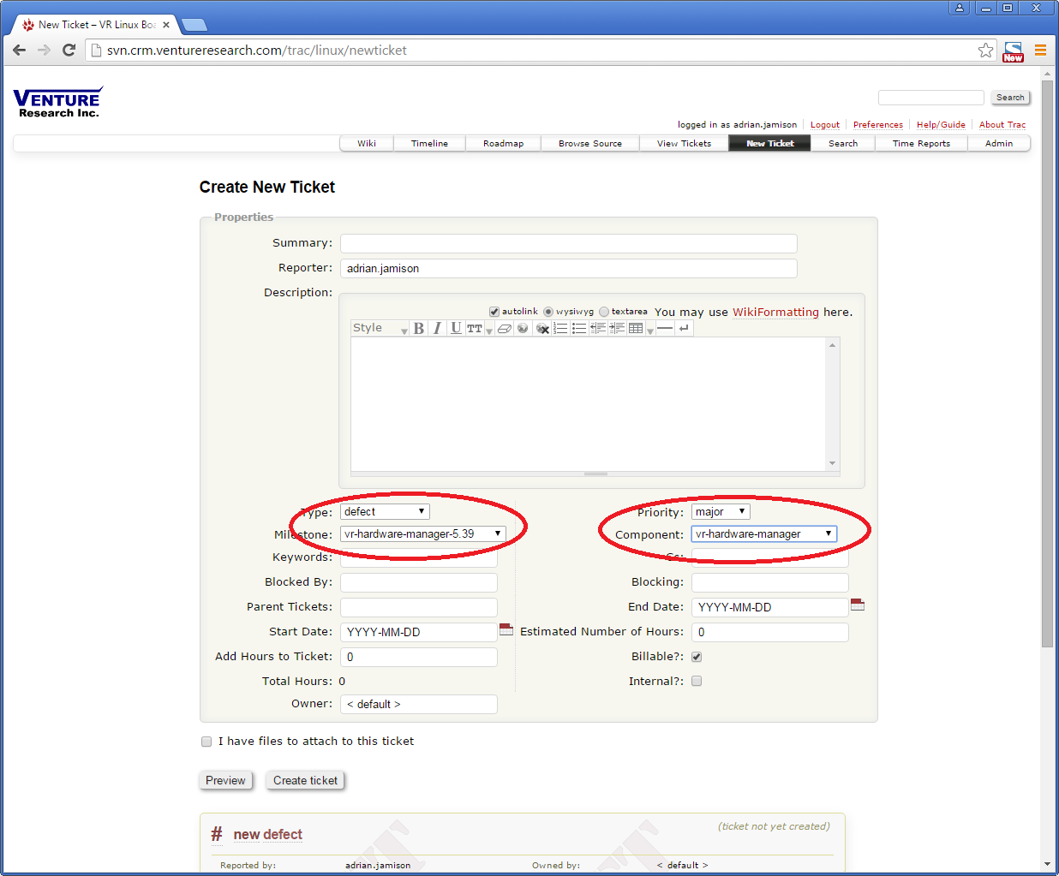Enable the Internal? checkbox
The image size is (1059, 876).
[697, 681]
